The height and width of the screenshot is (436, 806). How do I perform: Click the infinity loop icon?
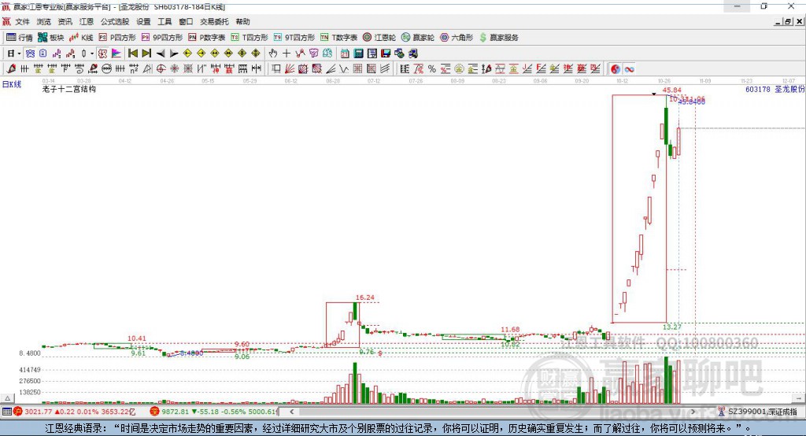click(x=629, y=69)
